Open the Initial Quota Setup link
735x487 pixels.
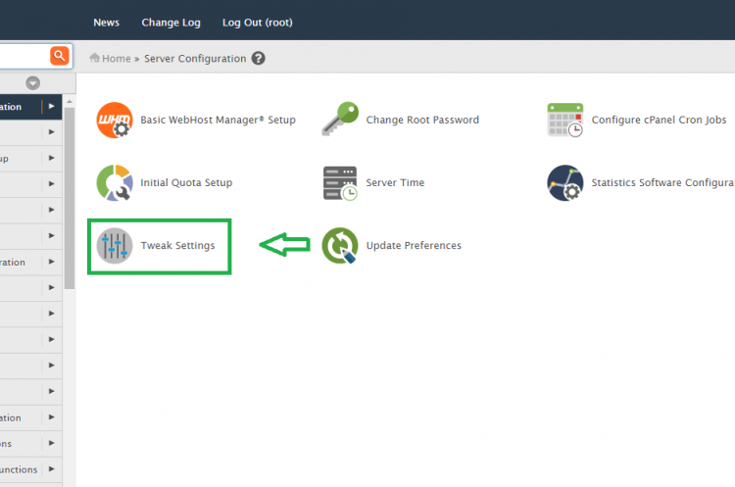[186, 183]
